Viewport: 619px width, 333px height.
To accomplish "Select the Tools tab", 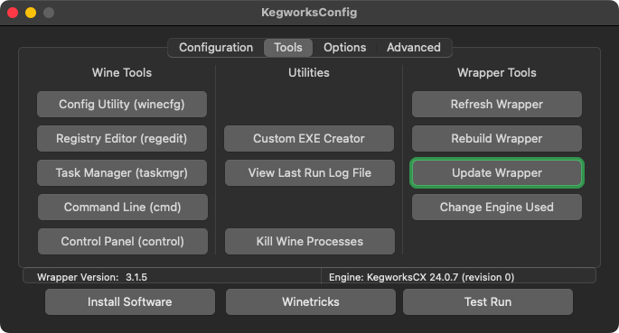I will (x=288, y=47).
